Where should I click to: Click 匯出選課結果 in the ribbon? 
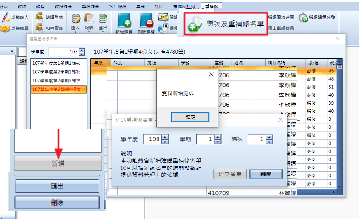[281, 28]
